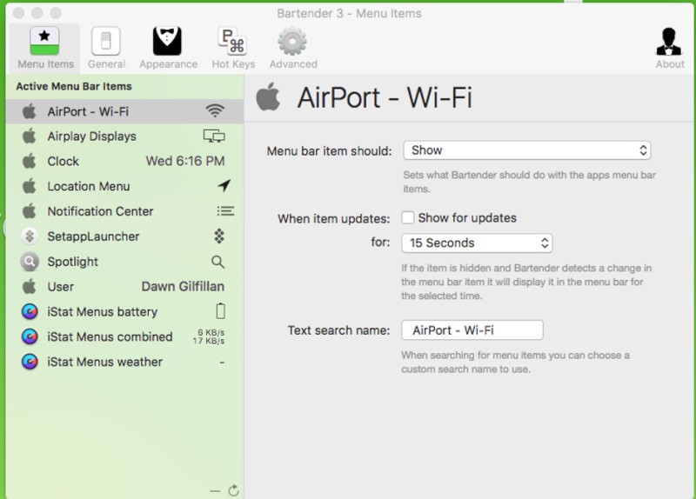The width and height of the screenshot is (696, 499).
Task: Select iStat Menus combined item
Action: [x=125, y=336]
